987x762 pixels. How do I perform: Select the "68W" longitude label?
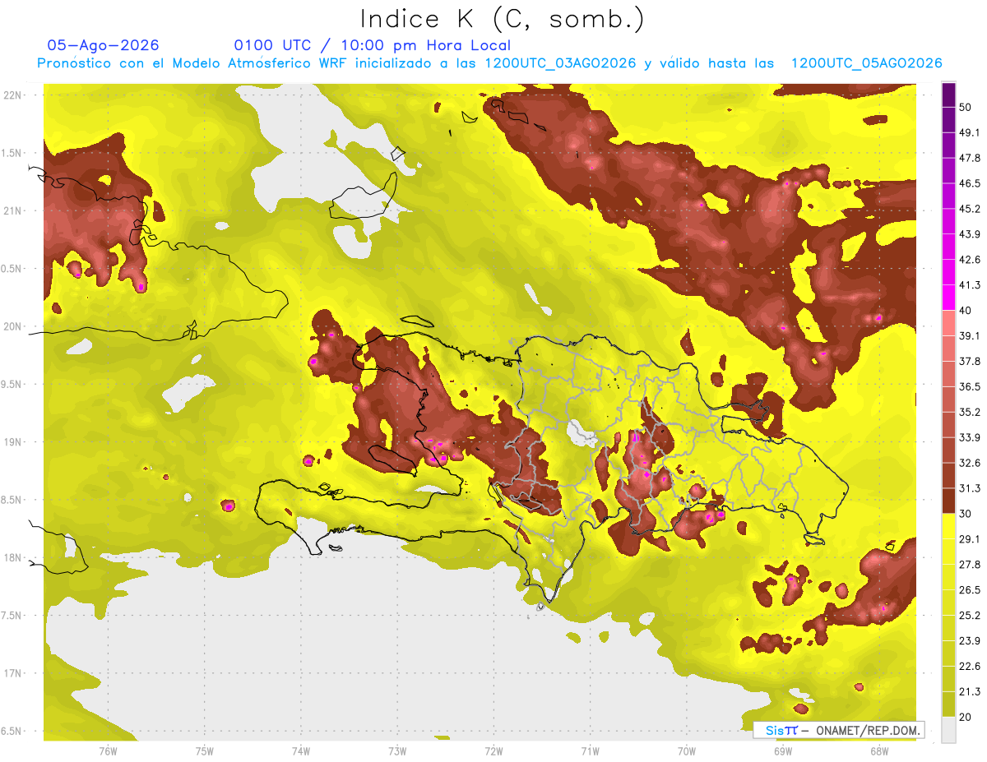click(878, 750)
